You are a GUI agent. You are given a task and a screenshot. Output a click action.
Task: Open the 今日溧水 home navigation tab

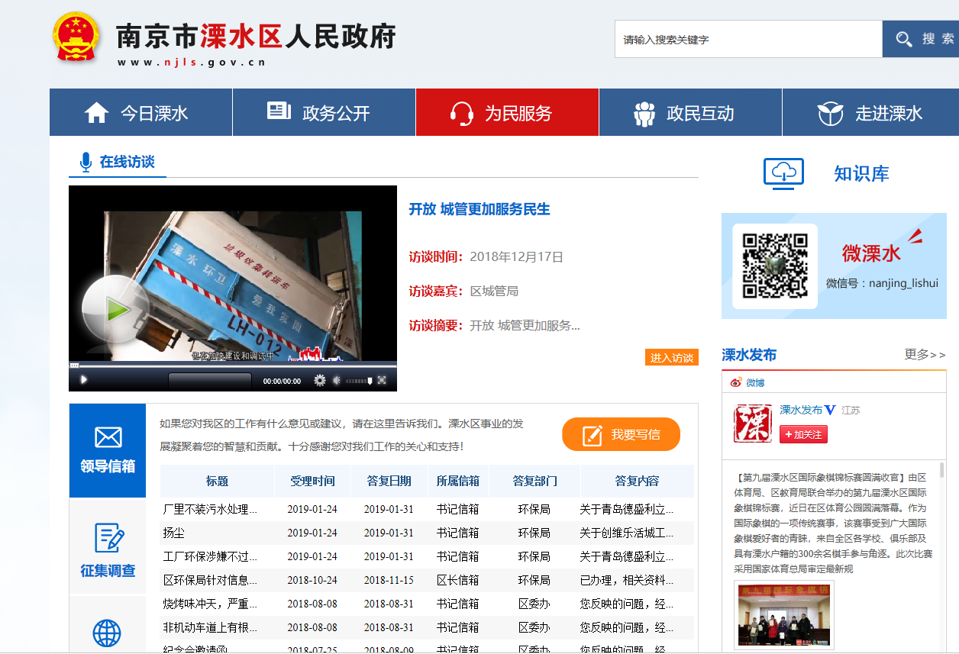click(x=140, y=113)
